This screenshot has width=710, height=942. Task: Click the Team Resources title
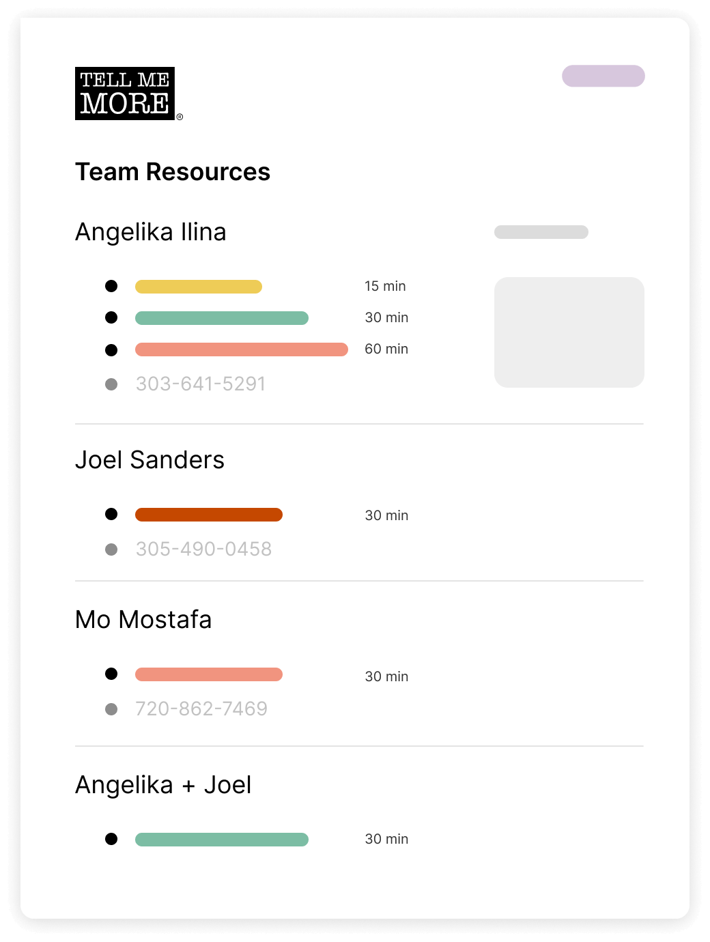tap(173, 172)
